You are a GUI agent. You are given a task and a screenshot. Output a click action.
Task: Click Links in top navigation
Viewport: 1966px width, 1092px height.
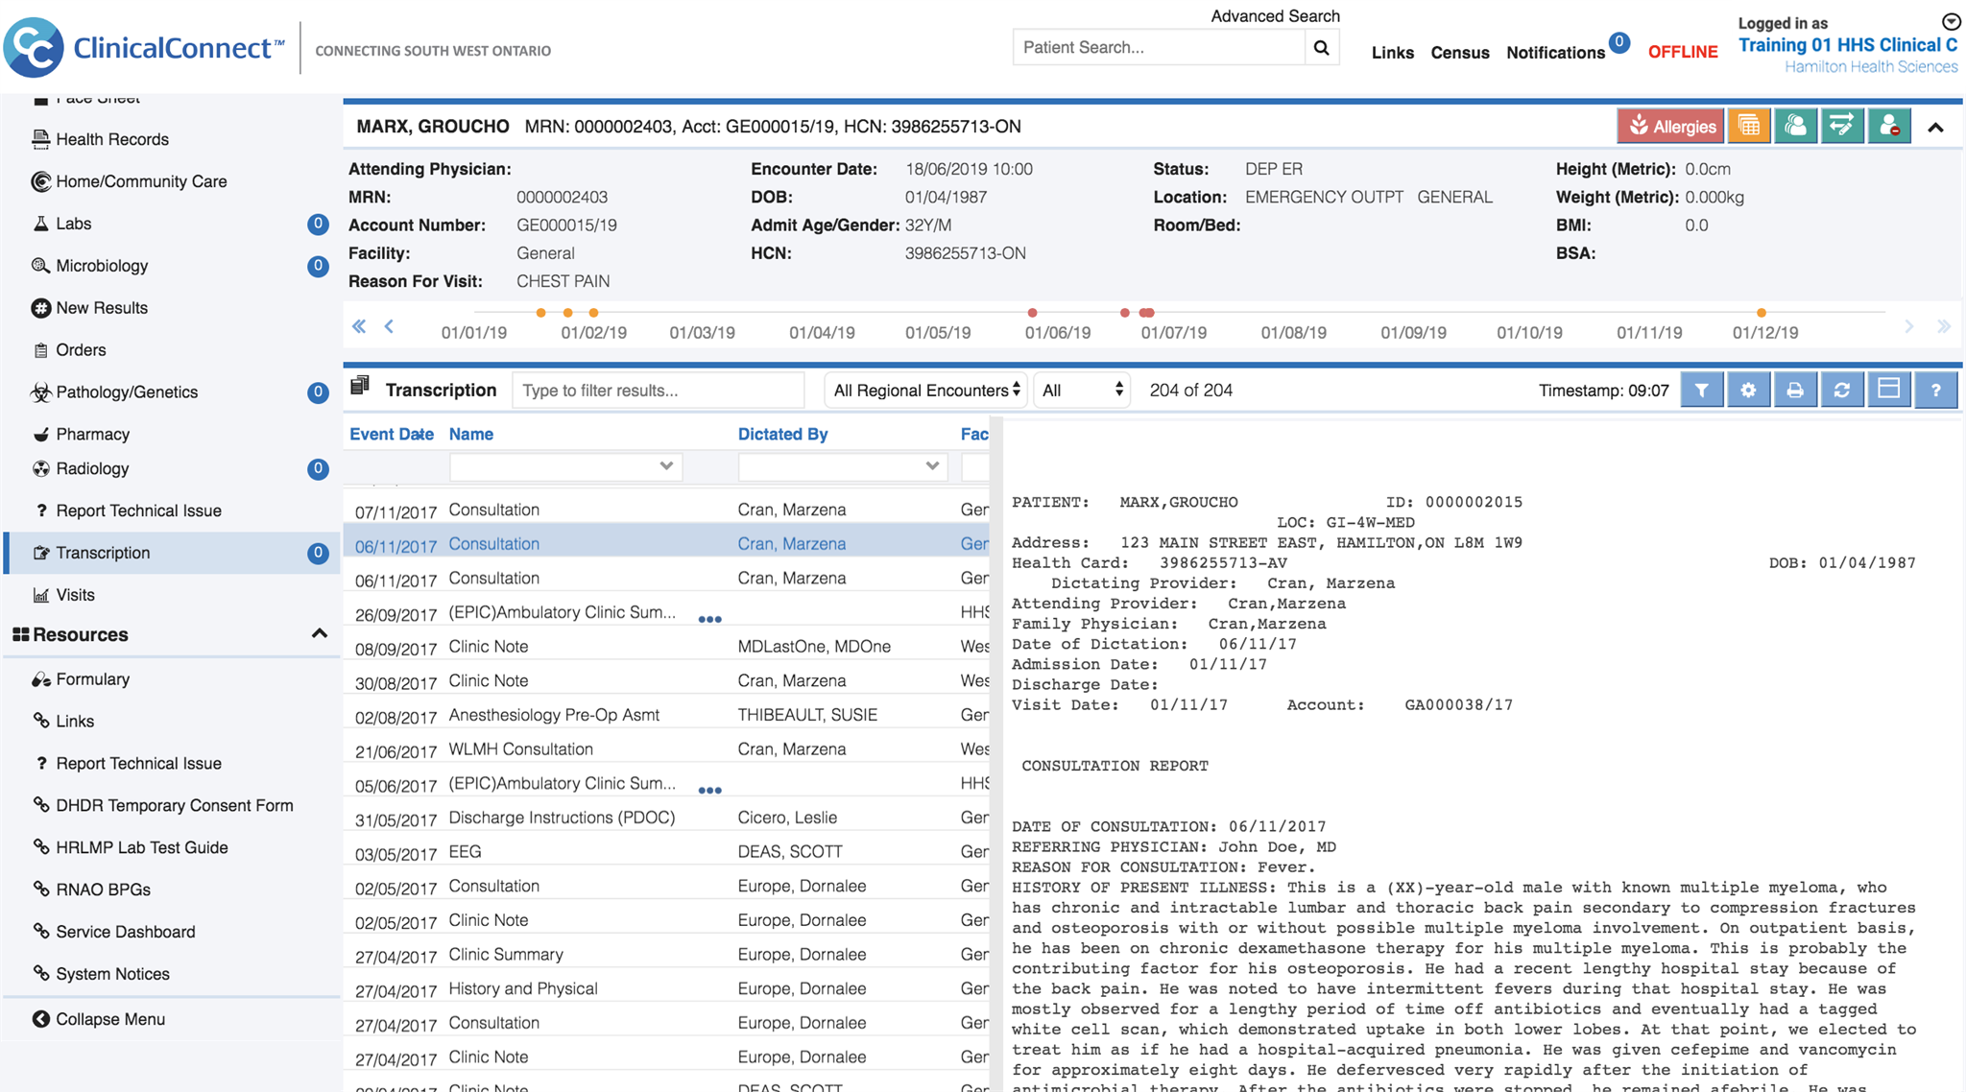[x=1392, y=53]
